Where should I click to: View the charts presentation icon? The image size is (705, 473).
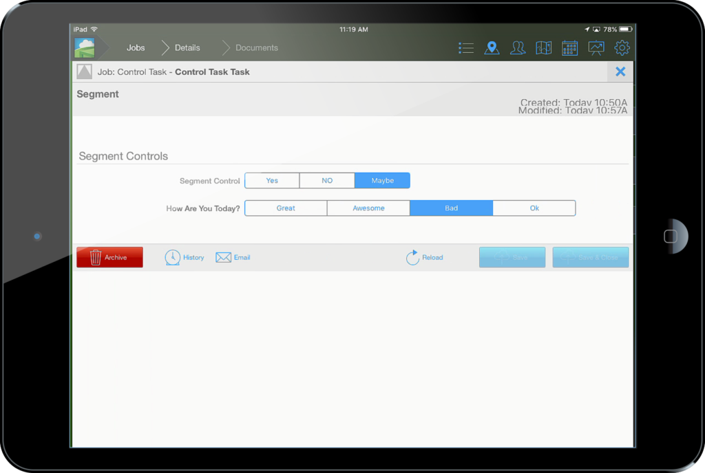click(x=596, y=47)
